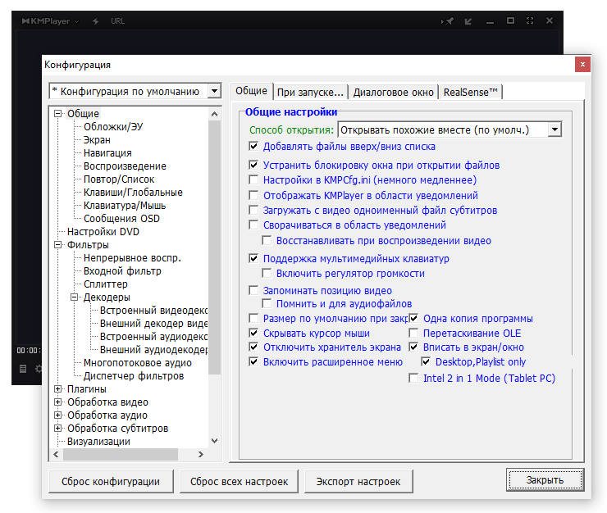
Task: Expand the Плагины tree node
Action: [57, 389]
